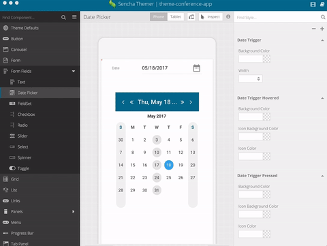The width and height of the screenshot is (327, 246).
Task: Click the Select component icon
Action: tap(12, 147)
